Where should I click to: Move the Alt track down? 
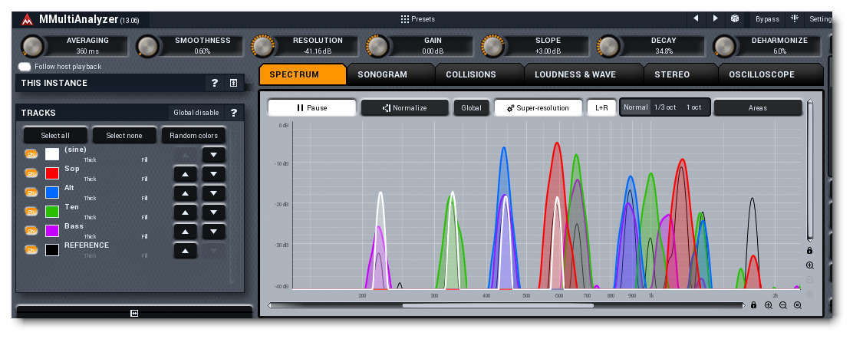pyautogui.click(x=214, y=193)
